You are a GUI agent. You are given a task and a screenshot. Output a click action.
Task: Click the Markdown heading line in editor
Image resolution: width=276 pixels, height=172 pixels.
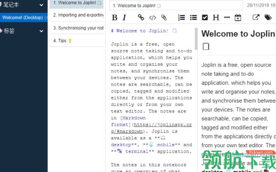click(x=144, y=31)
